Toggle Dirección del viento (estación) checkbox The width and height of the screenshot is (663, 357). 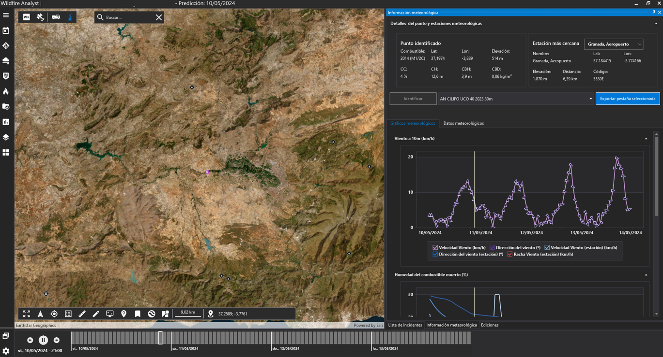click(435, 254)
